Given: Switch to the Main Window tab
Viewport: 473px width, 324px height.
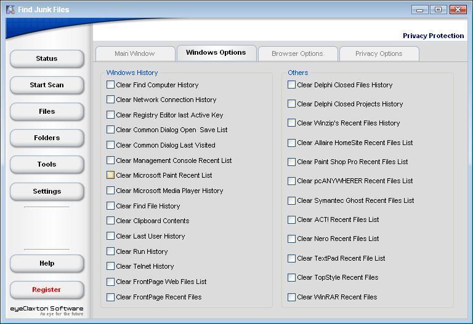Looking at the screenshot, I should coord(135,54).
